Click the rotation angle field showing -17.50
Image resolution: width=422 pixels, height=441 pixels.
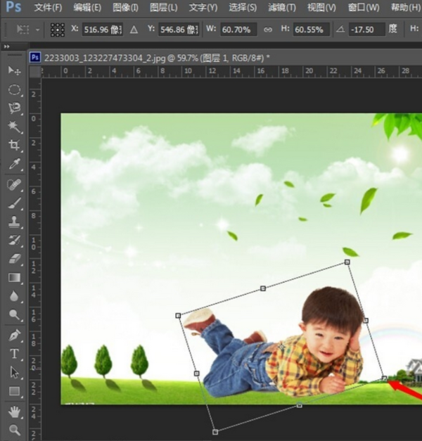coord(366,30)
